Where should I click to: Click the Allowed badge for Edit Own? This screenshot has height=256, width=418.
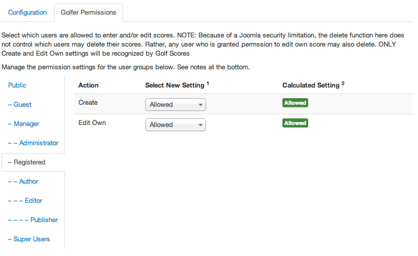coord(295,123)
